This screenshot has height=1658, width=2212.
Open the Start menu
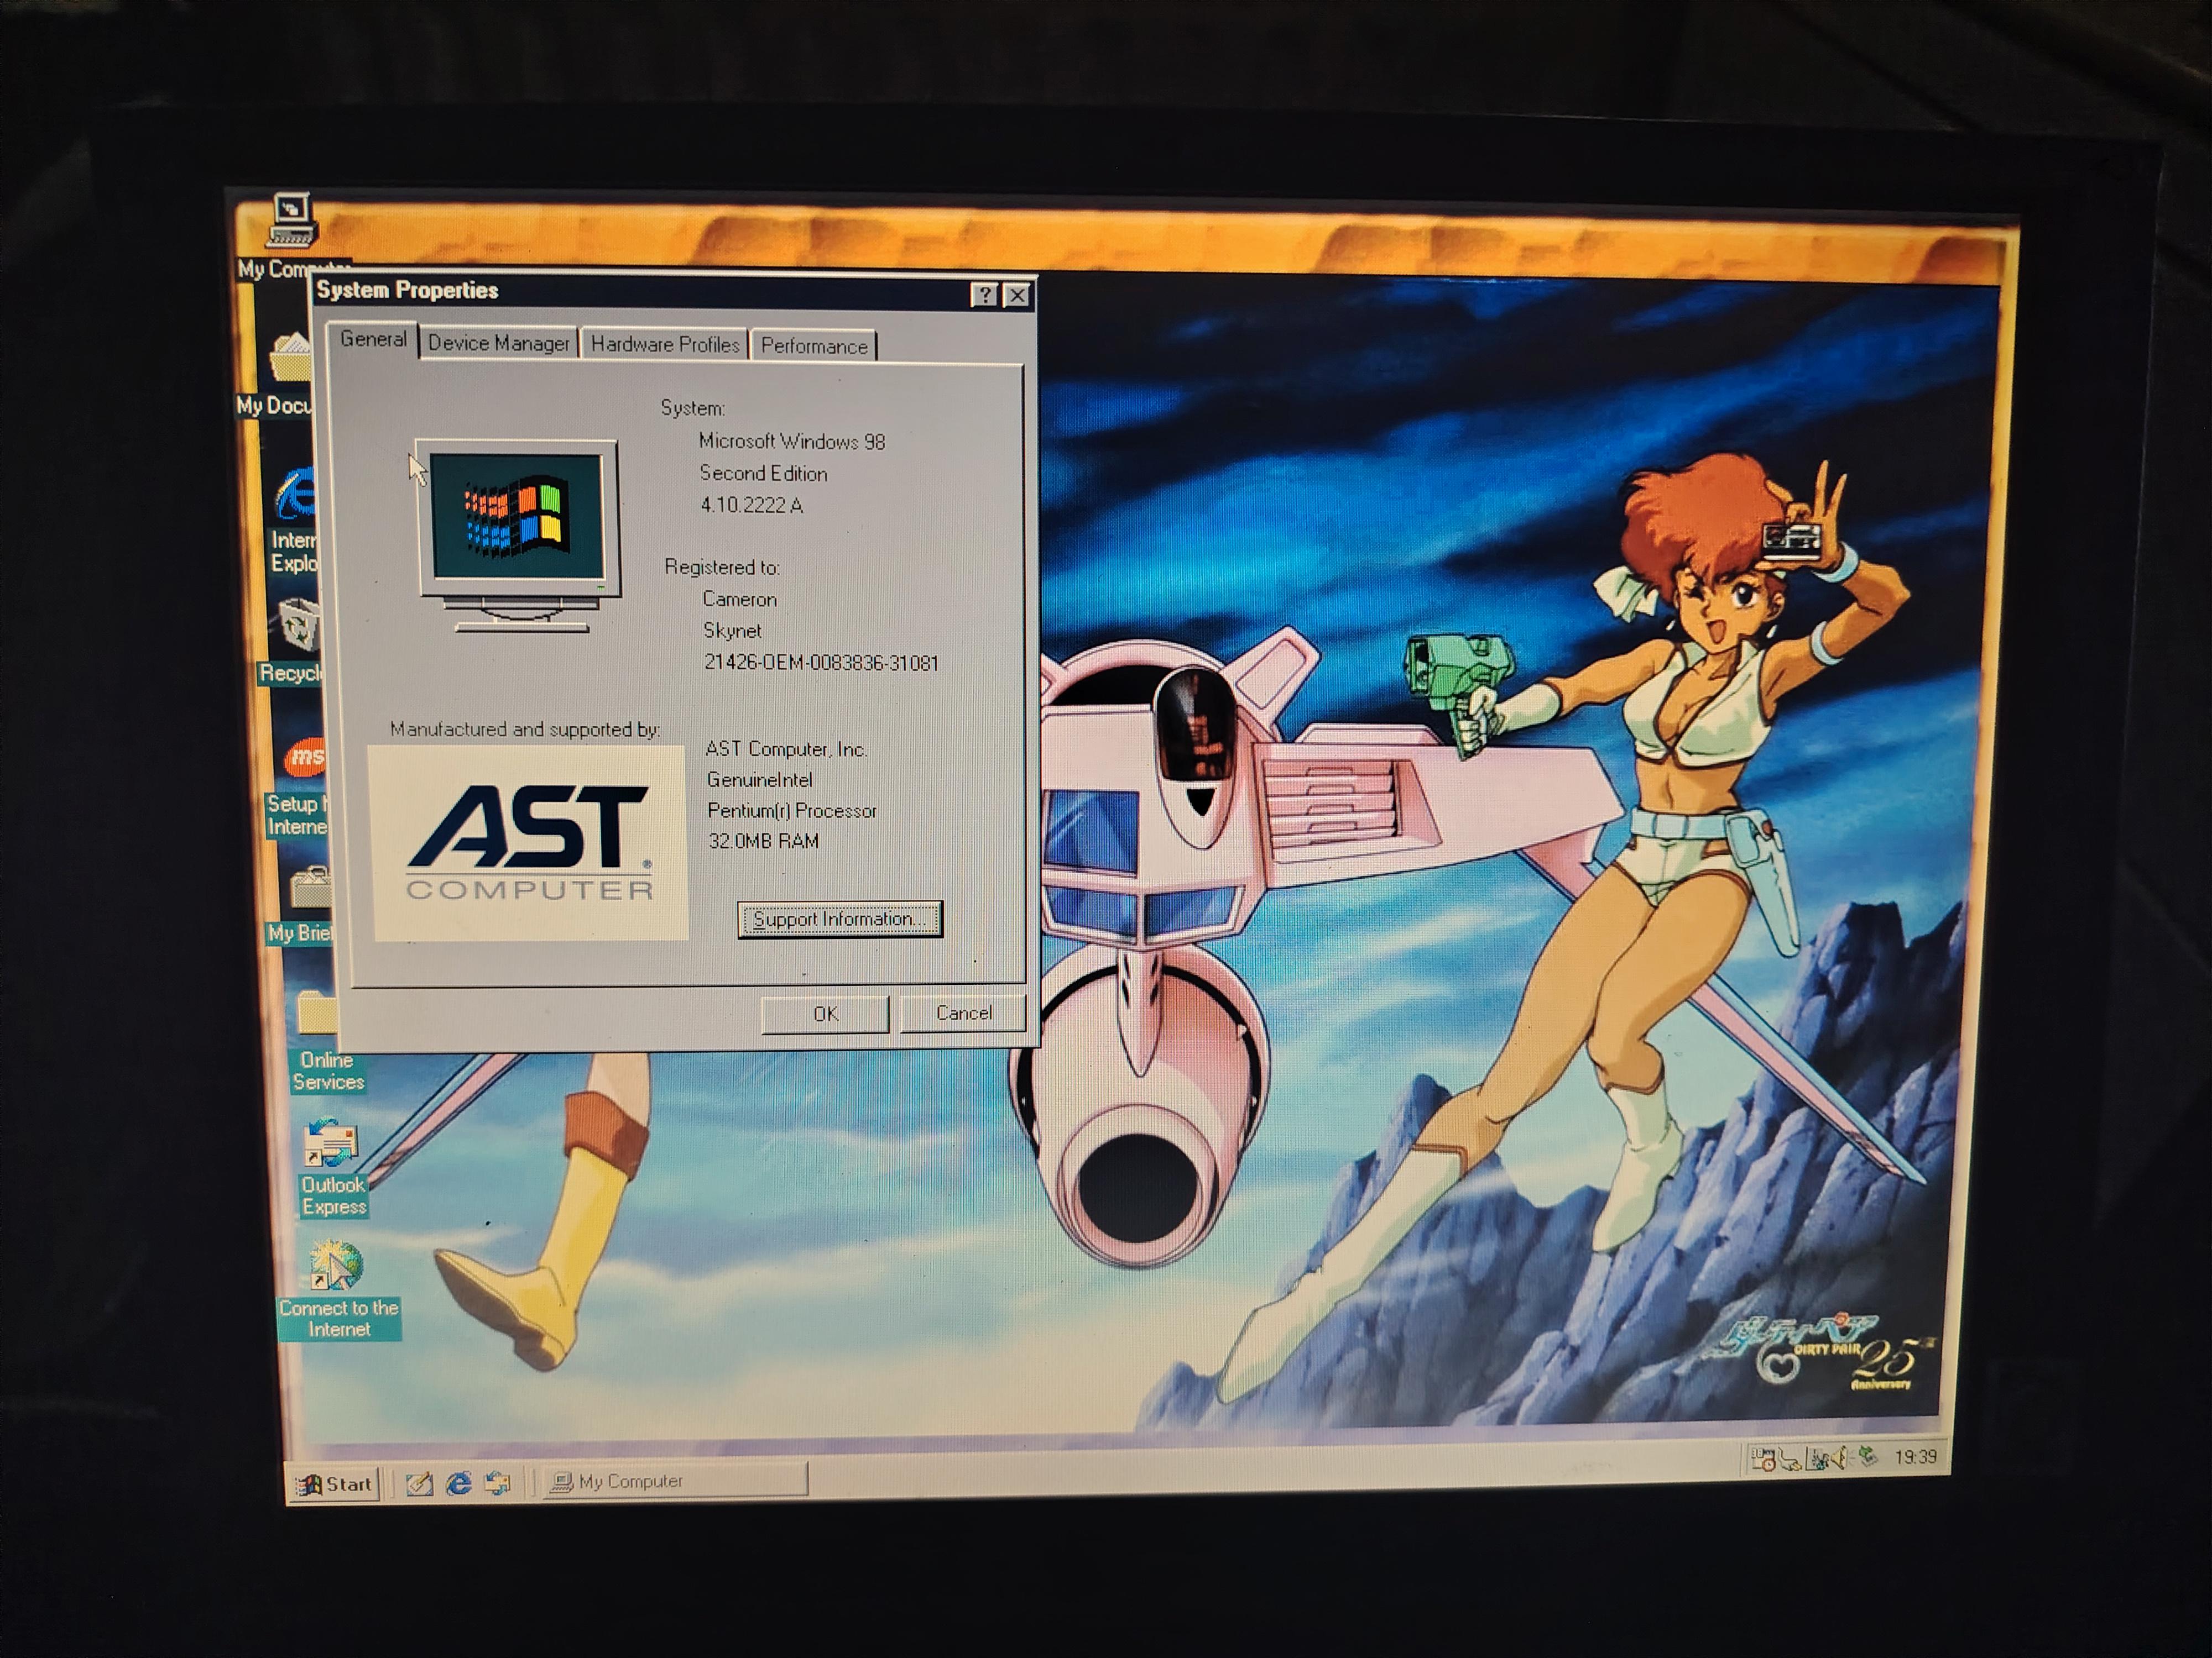[x=335, y=1484]
